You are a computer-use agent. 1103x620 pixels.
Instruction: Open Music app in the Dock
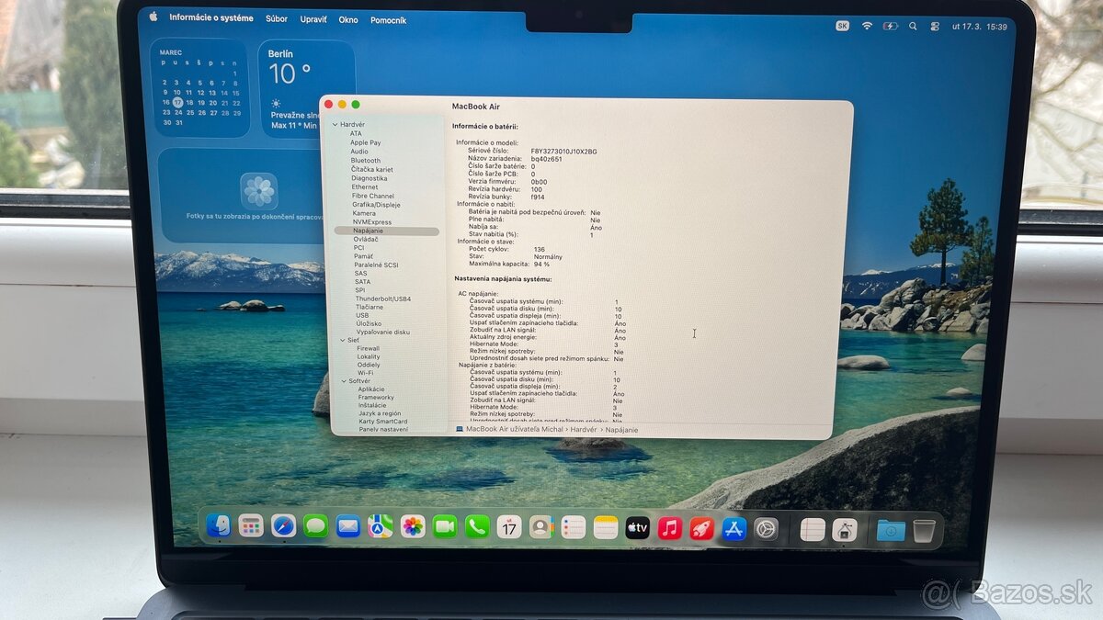670,528
